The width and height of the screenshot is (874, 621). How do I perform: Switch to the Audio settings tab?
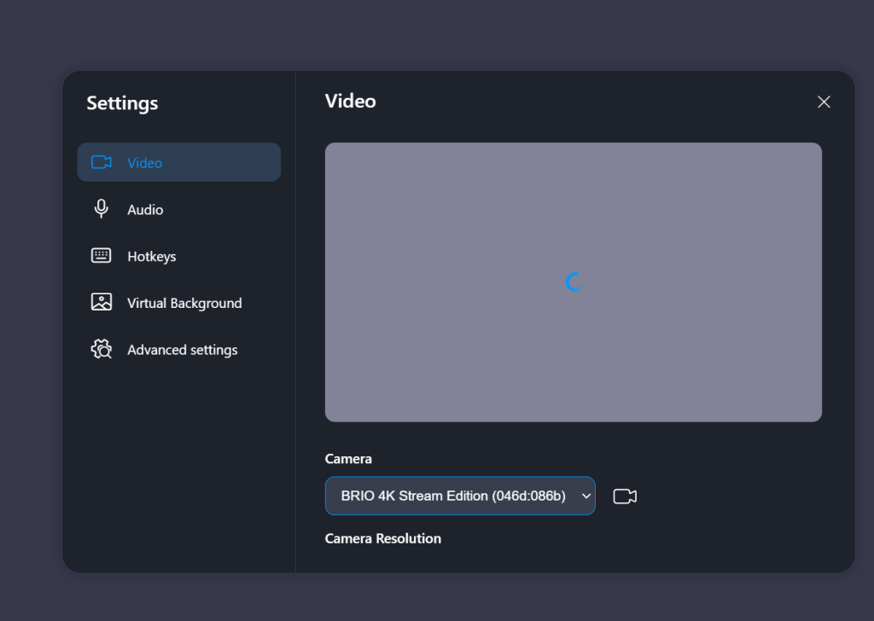(179, 209)
